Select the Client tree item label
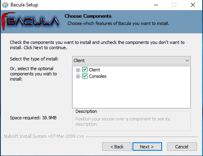203x156 pixels. (x=94, y=70)
